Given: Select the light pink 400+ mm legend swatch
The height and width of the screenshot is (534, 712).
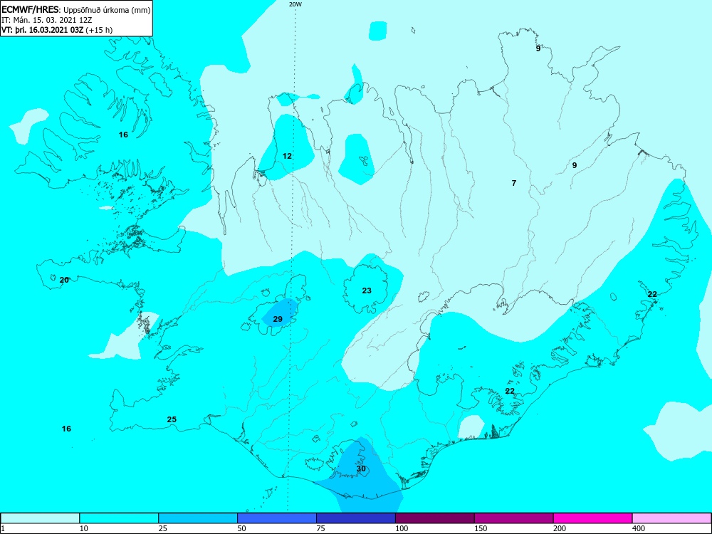Looking at the screenshot, I should click(672, 518).
